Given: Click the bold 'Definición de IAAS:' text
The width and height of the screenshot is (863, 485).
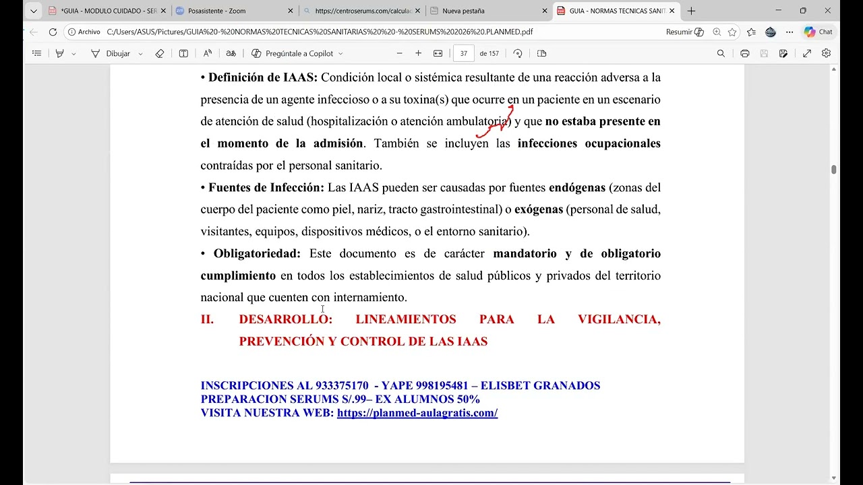Looking at the screenshot, I should 263,77.
